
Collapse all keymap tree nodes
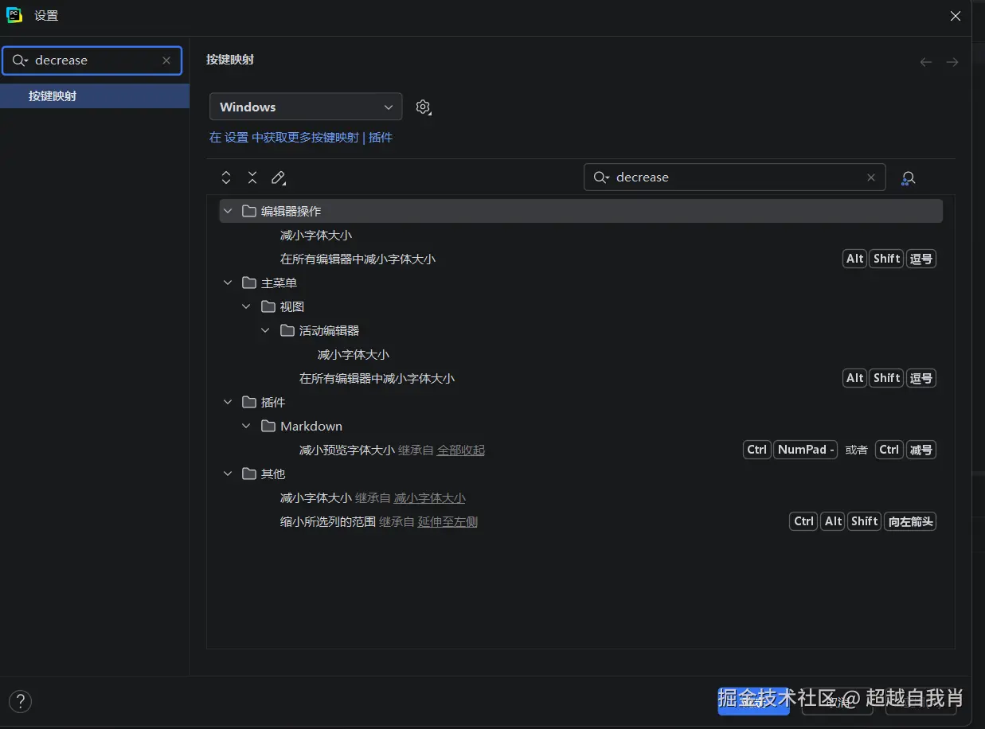click(252, 177)
